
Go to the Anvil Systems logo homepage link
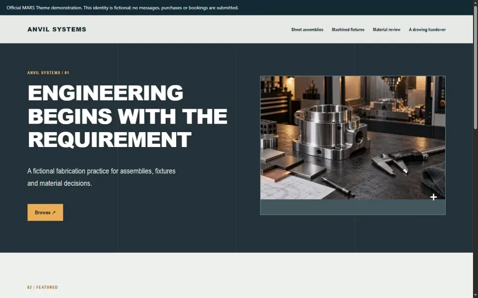pyautogui.click(x=57, y=29)
